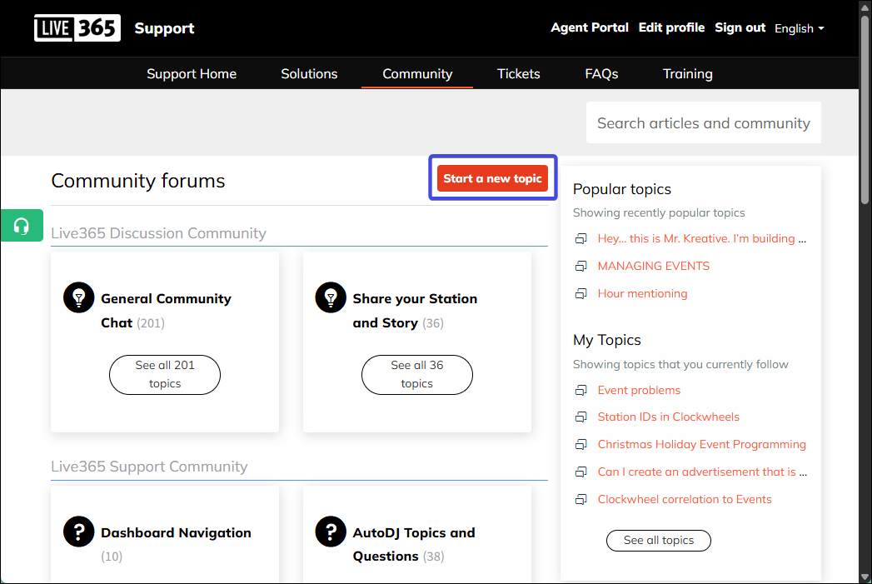Open the Live365 Support Community category
The height and width of the screenshot is (584, 872).
(x=149, y=466)
